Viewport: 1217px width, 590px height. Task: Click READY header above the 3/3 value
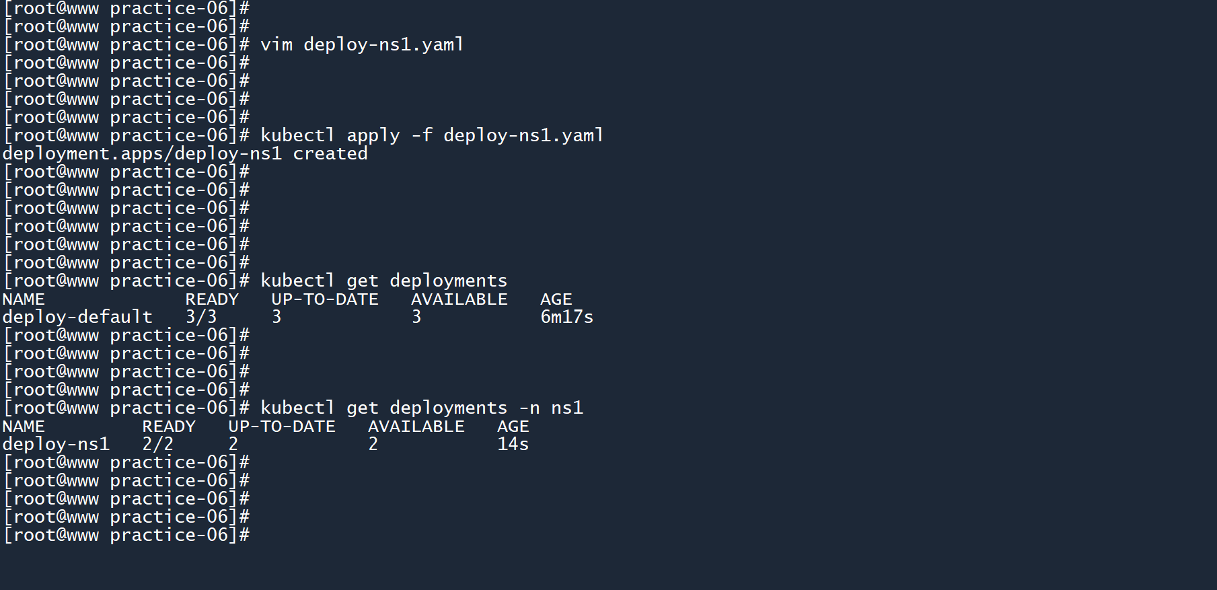tap(212, 299)
